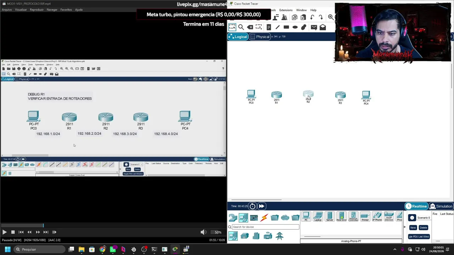The image size is (454, 255).
Task: Open the Arquivo menu in the player
Action: [x=7, y=10]
